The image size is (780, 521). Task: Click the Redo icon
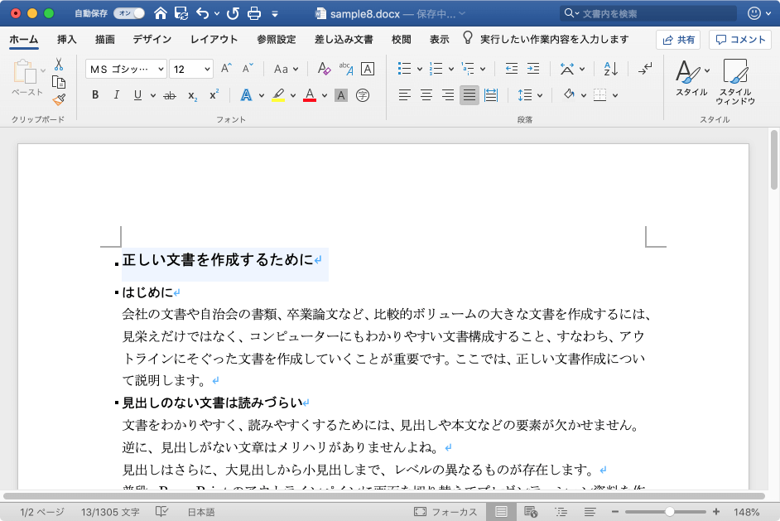(x=233, y=13)
